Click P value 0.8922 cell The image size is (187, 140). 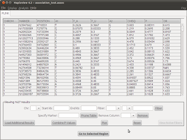tap(154, 78)
